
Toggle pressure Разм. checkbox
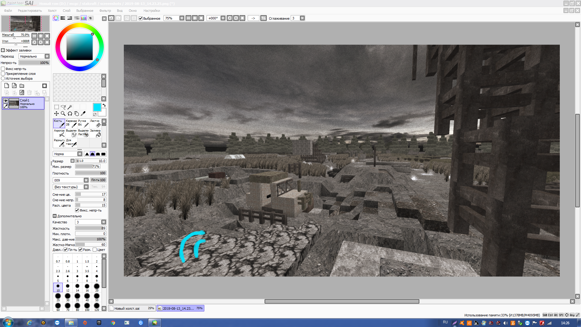click(81, 250)
